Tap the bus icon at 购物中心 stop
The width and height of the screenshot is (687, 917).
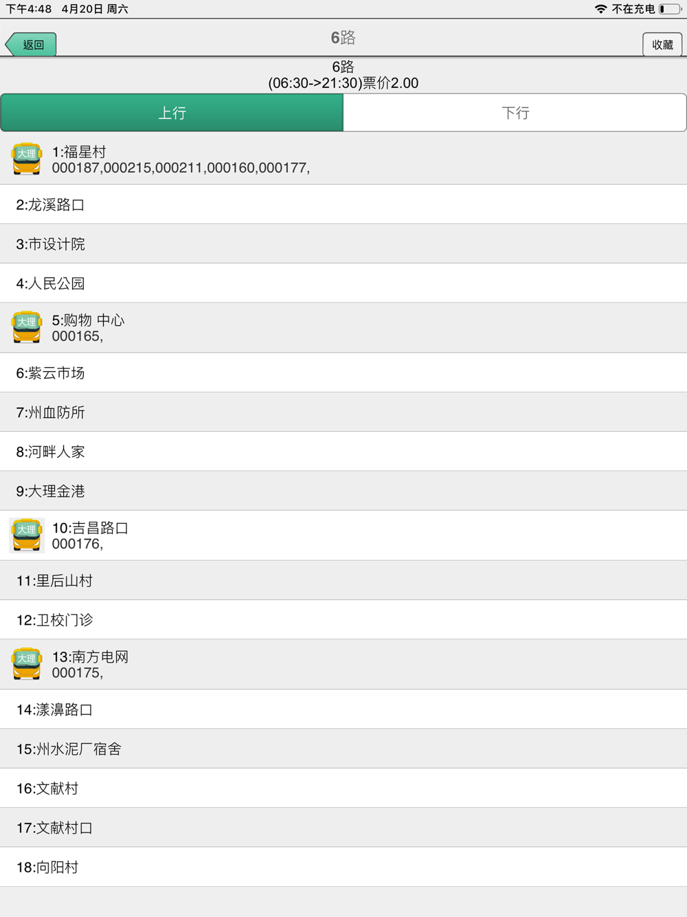(x=27, y=327)
